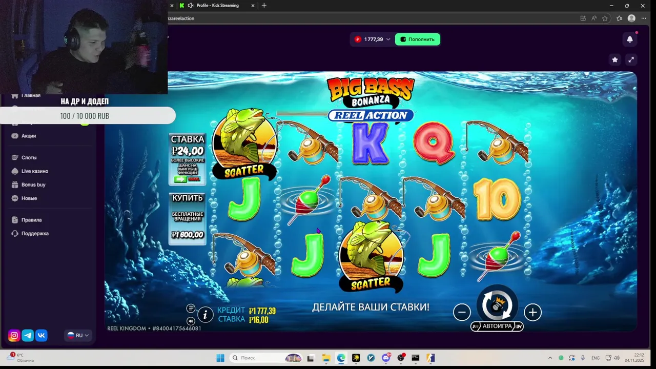Add the game to favorites with star

click(615, 59)
